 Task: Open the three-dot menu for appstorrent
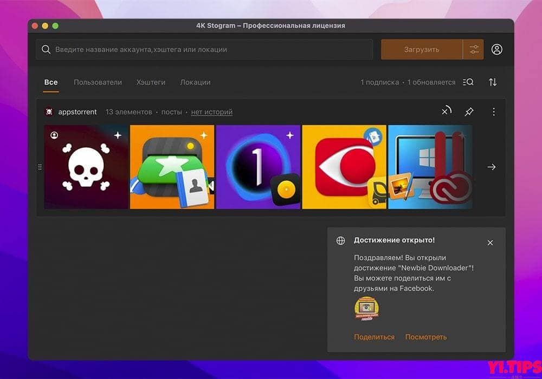tap(493, 112)
